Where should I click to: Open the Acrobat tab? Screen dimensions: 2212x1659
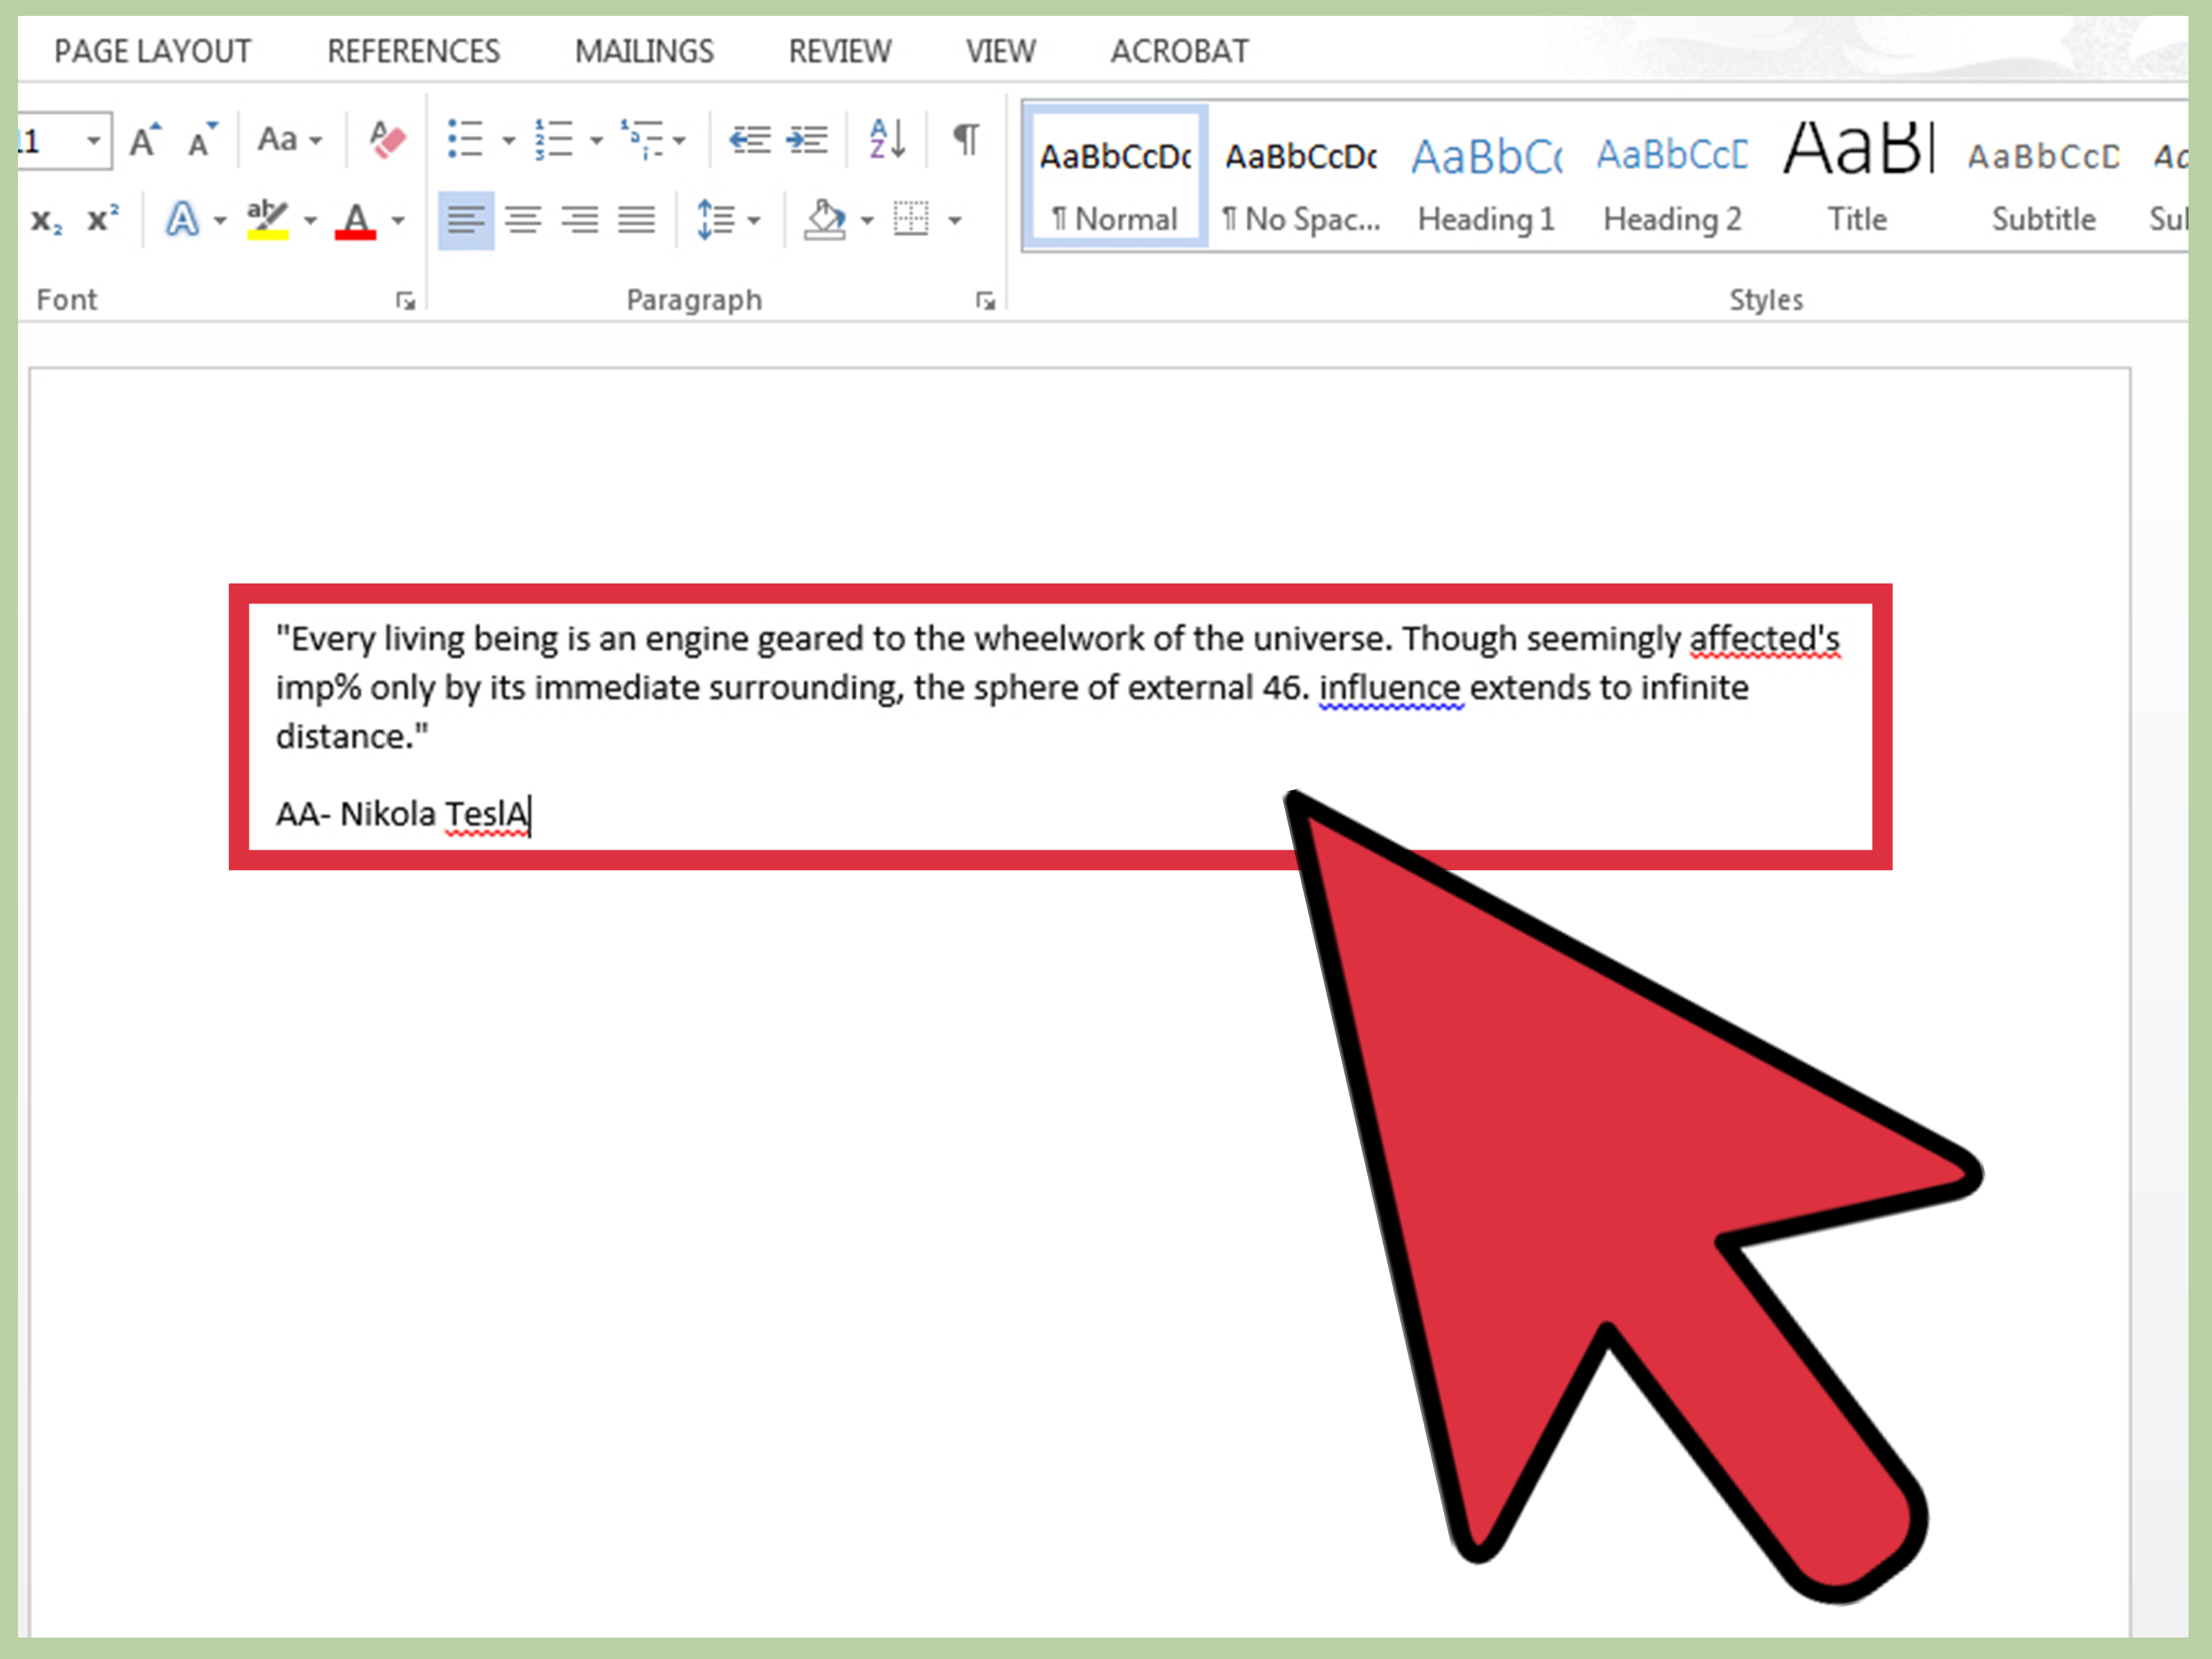[x=1180, y=51]
